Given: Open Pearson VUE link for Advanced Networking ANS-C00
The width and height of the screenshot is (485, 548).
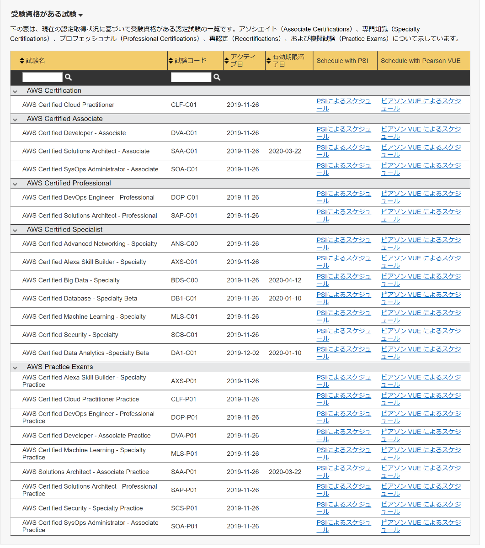Looking at the screenshot, I should [x=421, y=243].
